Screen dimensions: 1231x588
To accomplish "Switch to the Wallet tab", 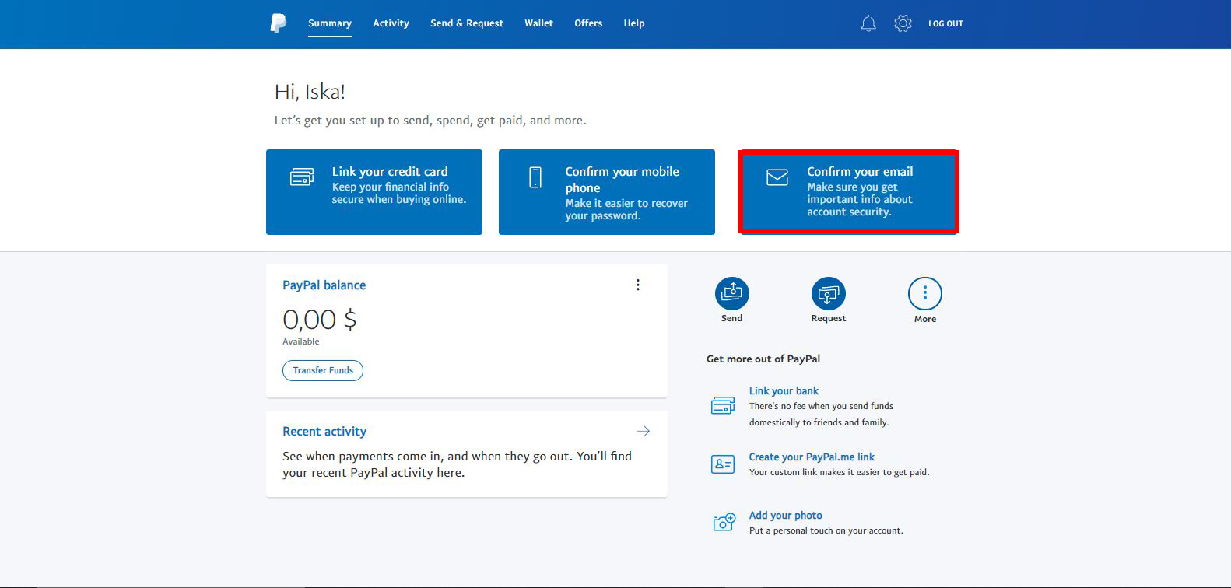I will tap(538, 23).
